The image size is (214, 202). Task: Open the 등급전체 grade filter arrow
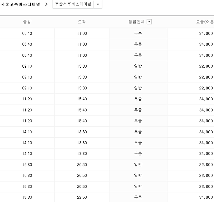click(149, 22)
